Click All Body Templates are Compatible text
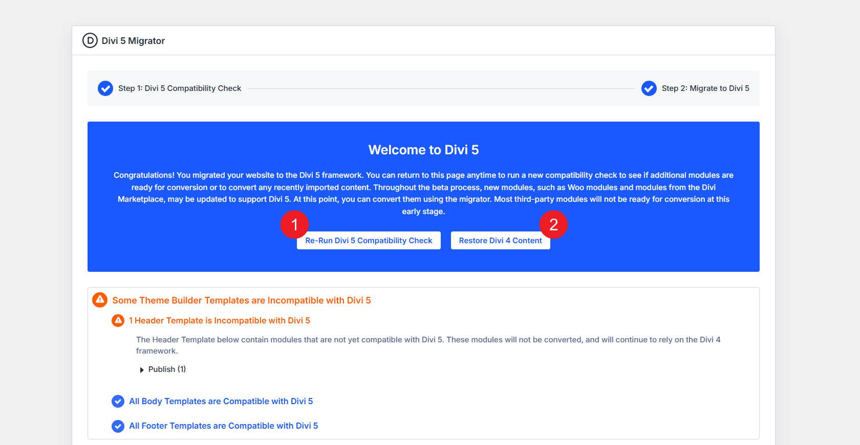Viewport: 860px width, 445px height. click(x=221, y=401)
